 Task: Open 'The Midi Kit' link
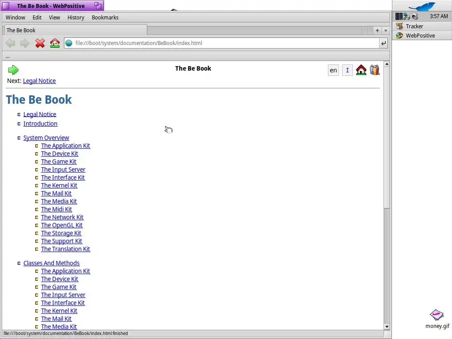pyautogui.click(x=56, y=209)
